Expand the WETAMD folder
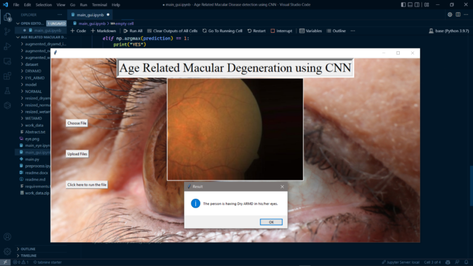 coord(33,118)
